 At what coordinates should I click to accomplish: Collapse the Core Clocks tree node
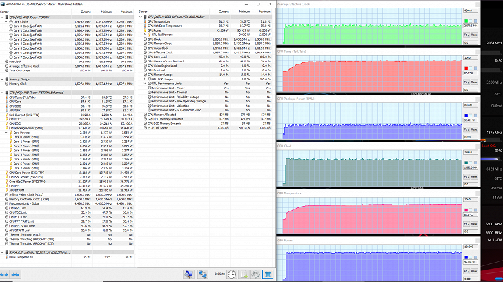pos(6,22)
